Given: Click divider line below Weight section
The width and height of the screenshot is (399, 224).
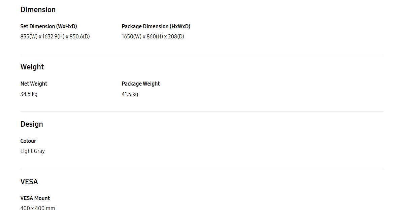Looking at the screenshot, I should (x=202, y=111).
